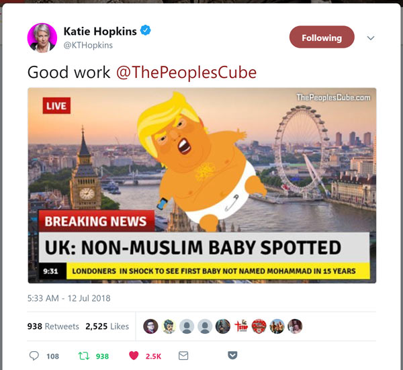
Task: Click the Katie Hopkins display name
Action: [x=100, y=32]
